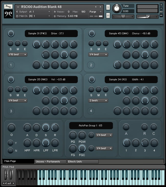Viewport: 166px width, 187px height.
Task: Go to previous instrument preset arrow
Action: pos(96,7)
